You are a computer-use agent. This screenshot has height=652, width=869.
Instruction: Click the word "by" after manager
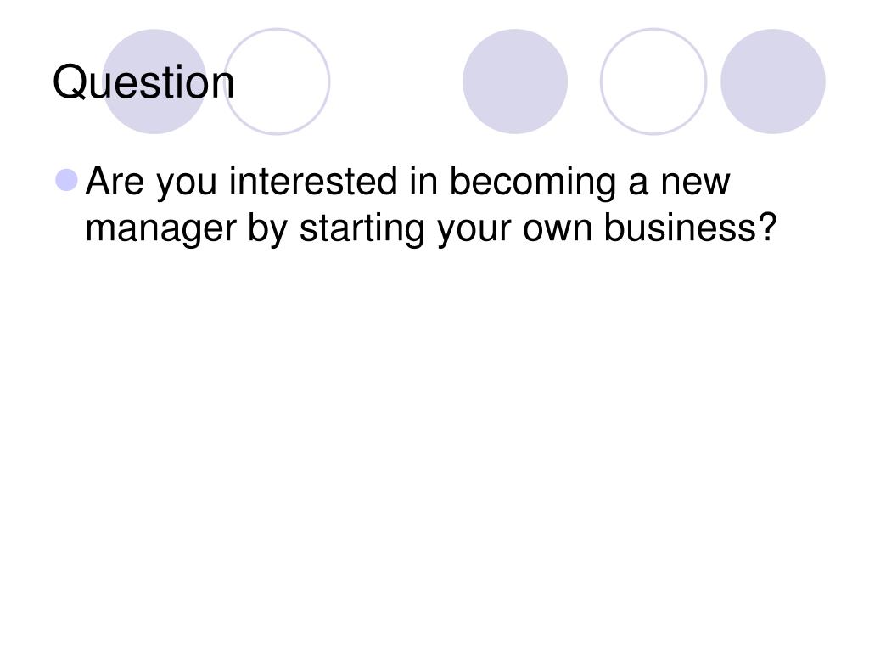267,229
